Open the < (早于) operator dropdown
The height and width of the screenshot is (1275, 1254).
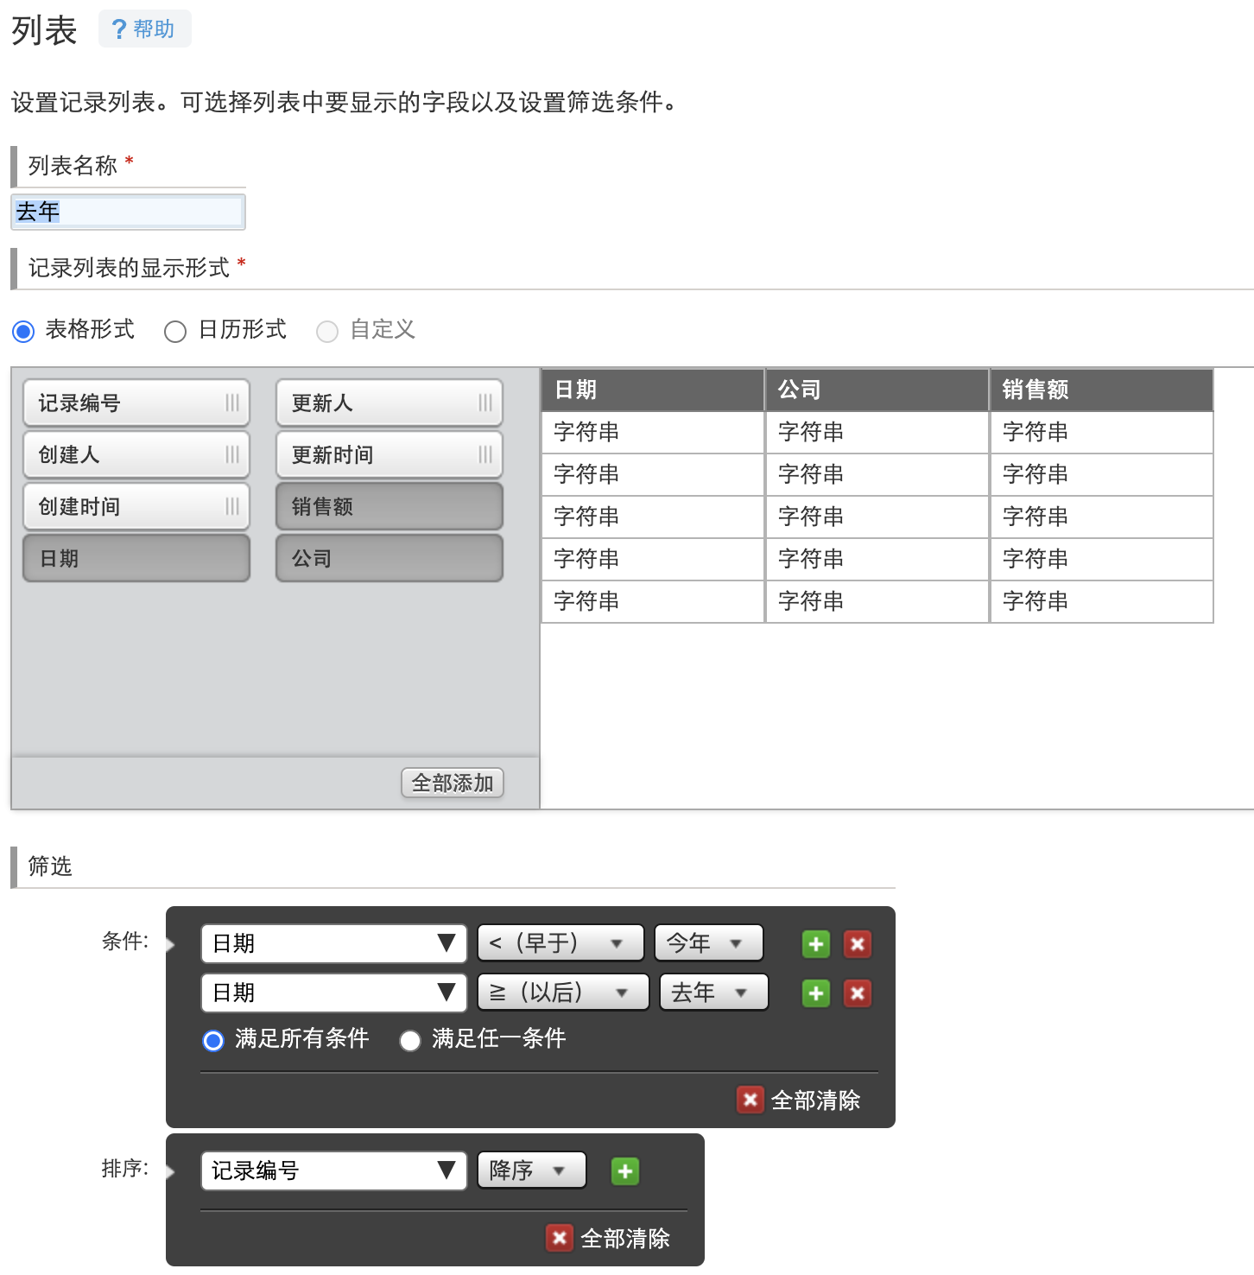tap(560, 943)
